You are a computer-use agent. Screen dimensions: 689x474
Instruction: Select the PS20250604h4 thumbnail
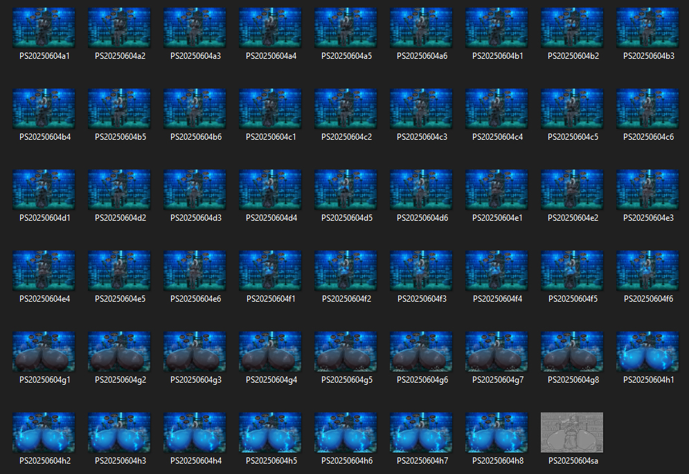[x=195, y=432]
